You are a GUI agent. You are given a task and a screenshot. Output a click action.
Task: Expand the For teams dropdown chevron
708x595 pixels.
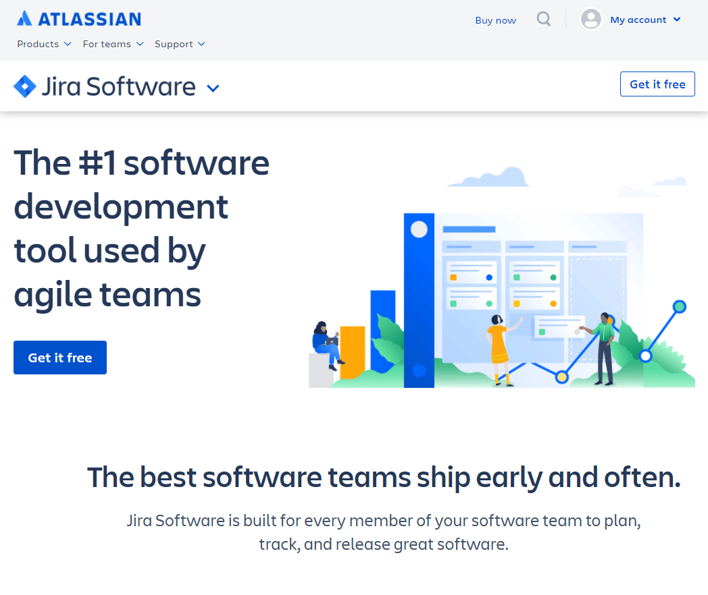click(x=140, y=44)
